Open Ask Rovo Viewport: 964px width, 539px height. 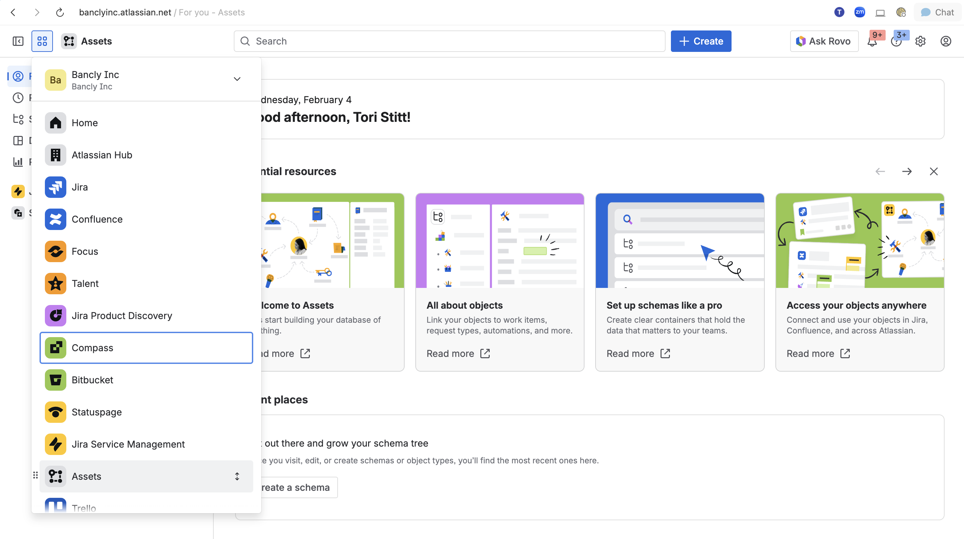824,41
